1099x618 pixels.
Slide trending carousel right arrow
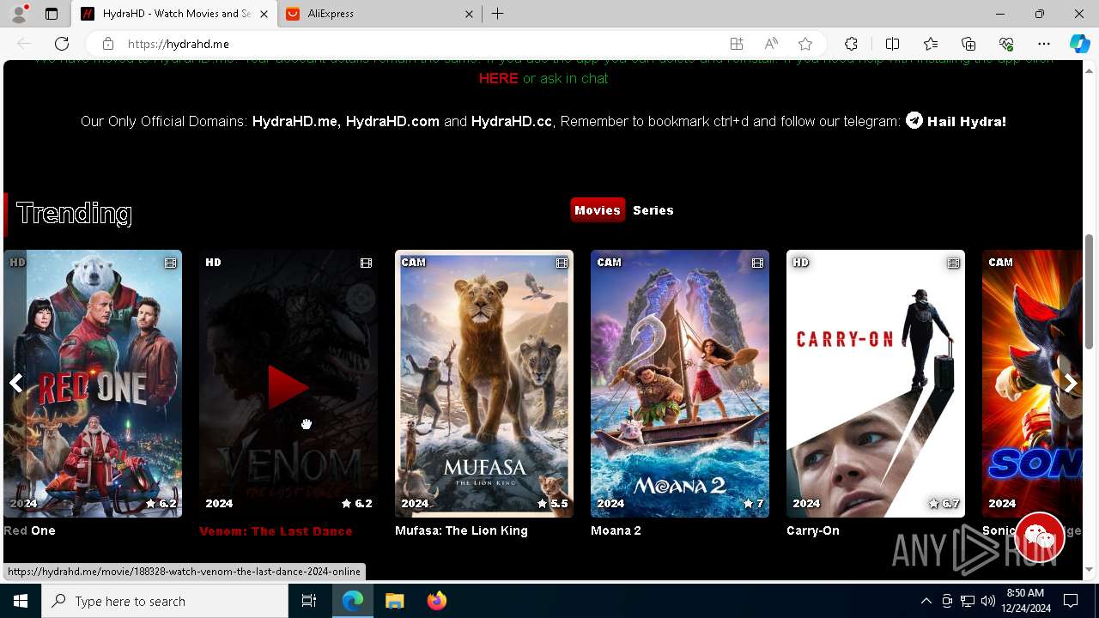pyautogui.click(x=1070, y=383)
